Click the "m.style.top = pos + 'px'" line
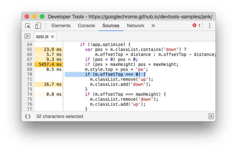The image size is (237, 152). (117, 69)
